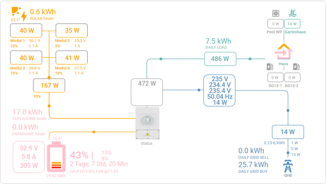This screenshot has width=326, height=184.
Task: Click the SG13-2 EV charger icon
Action: [296, 67]
